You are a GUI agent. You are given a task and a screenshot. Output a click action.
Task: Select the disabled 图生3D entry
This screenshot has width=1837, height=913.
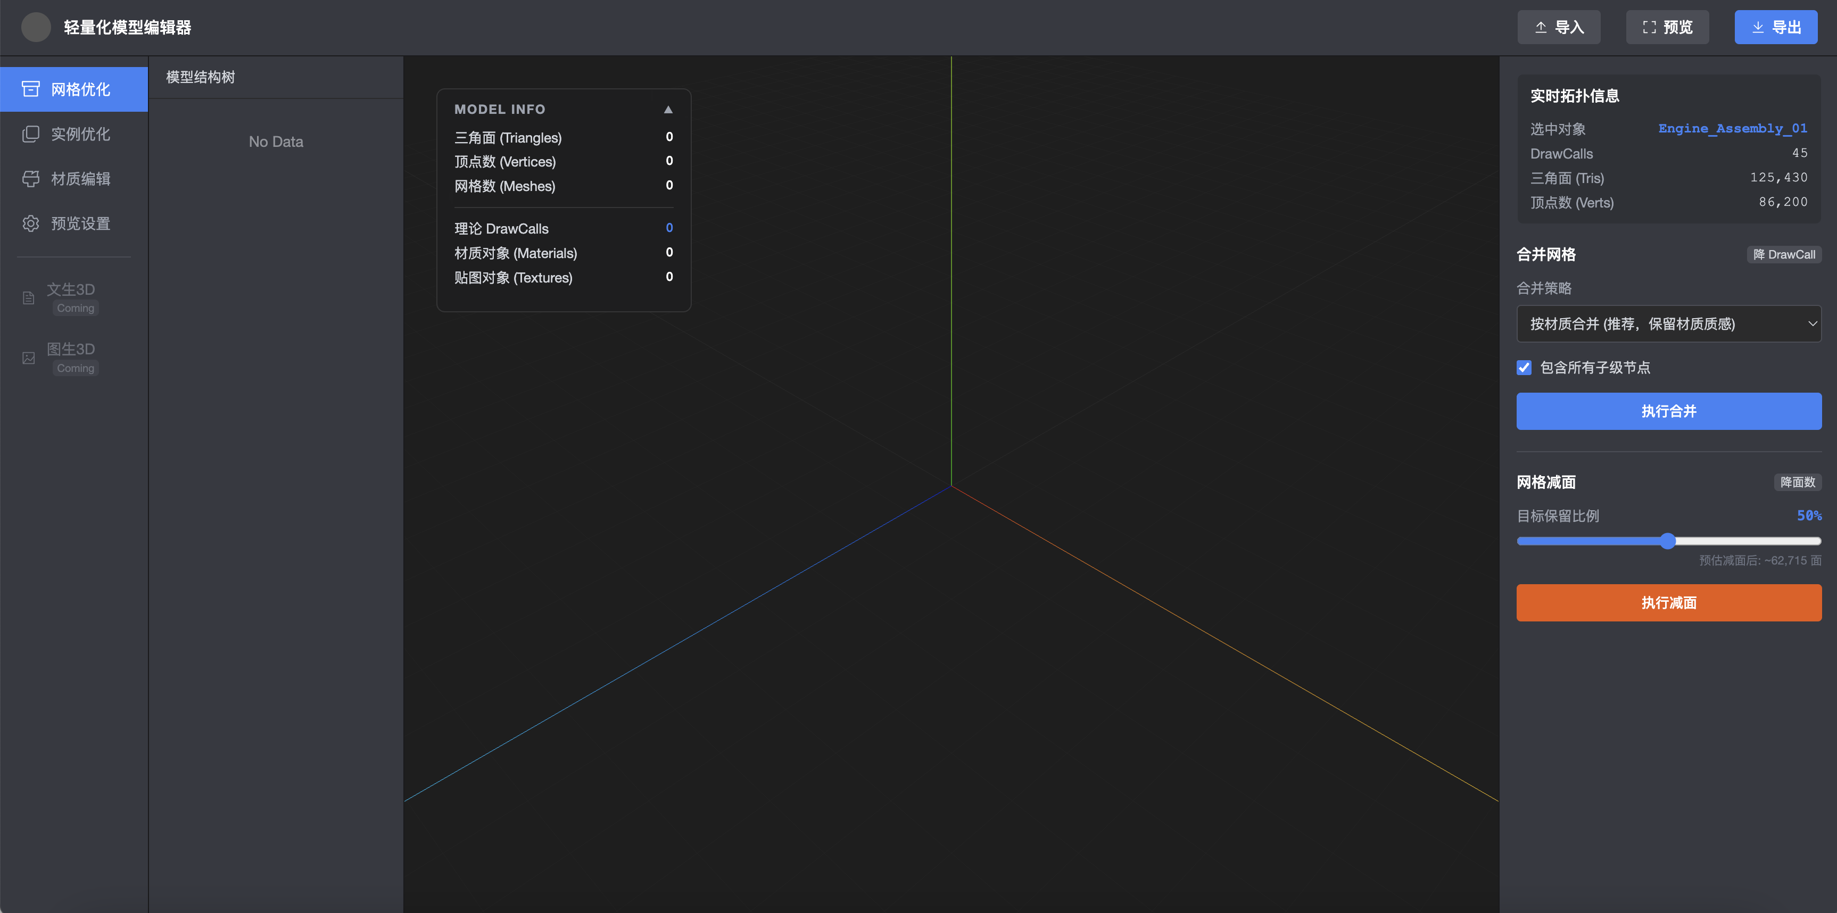point(74,358)
